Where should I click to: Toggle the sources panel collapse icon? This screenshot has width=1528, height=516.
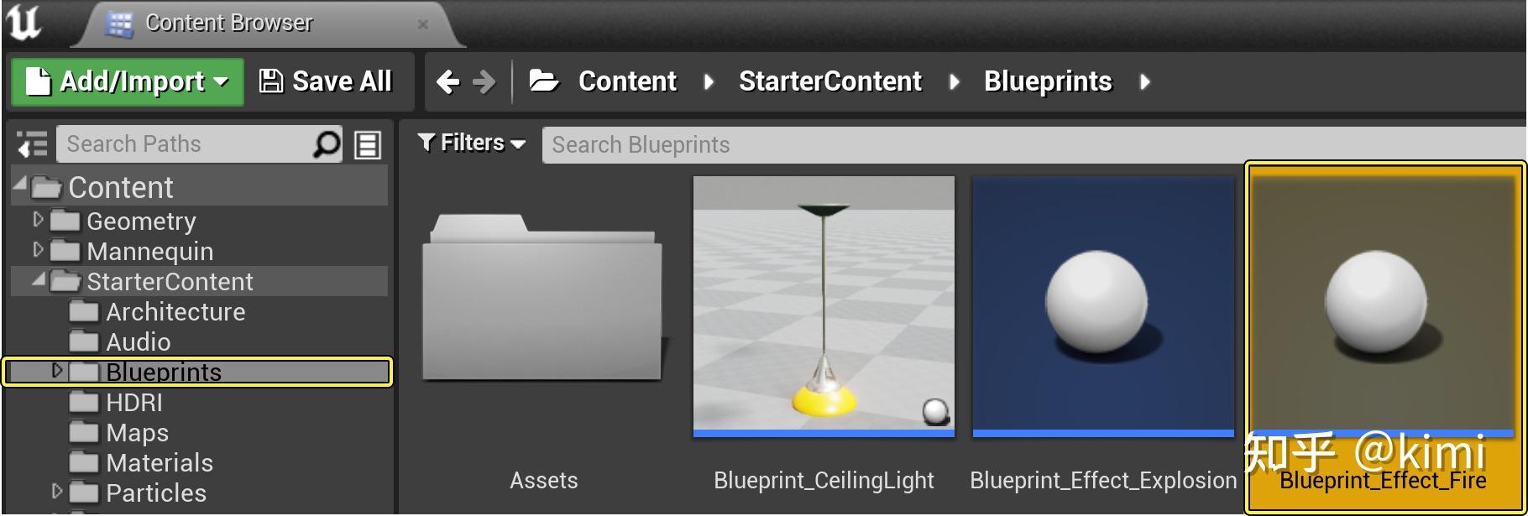pyautogui.click(x=33, y=145)
